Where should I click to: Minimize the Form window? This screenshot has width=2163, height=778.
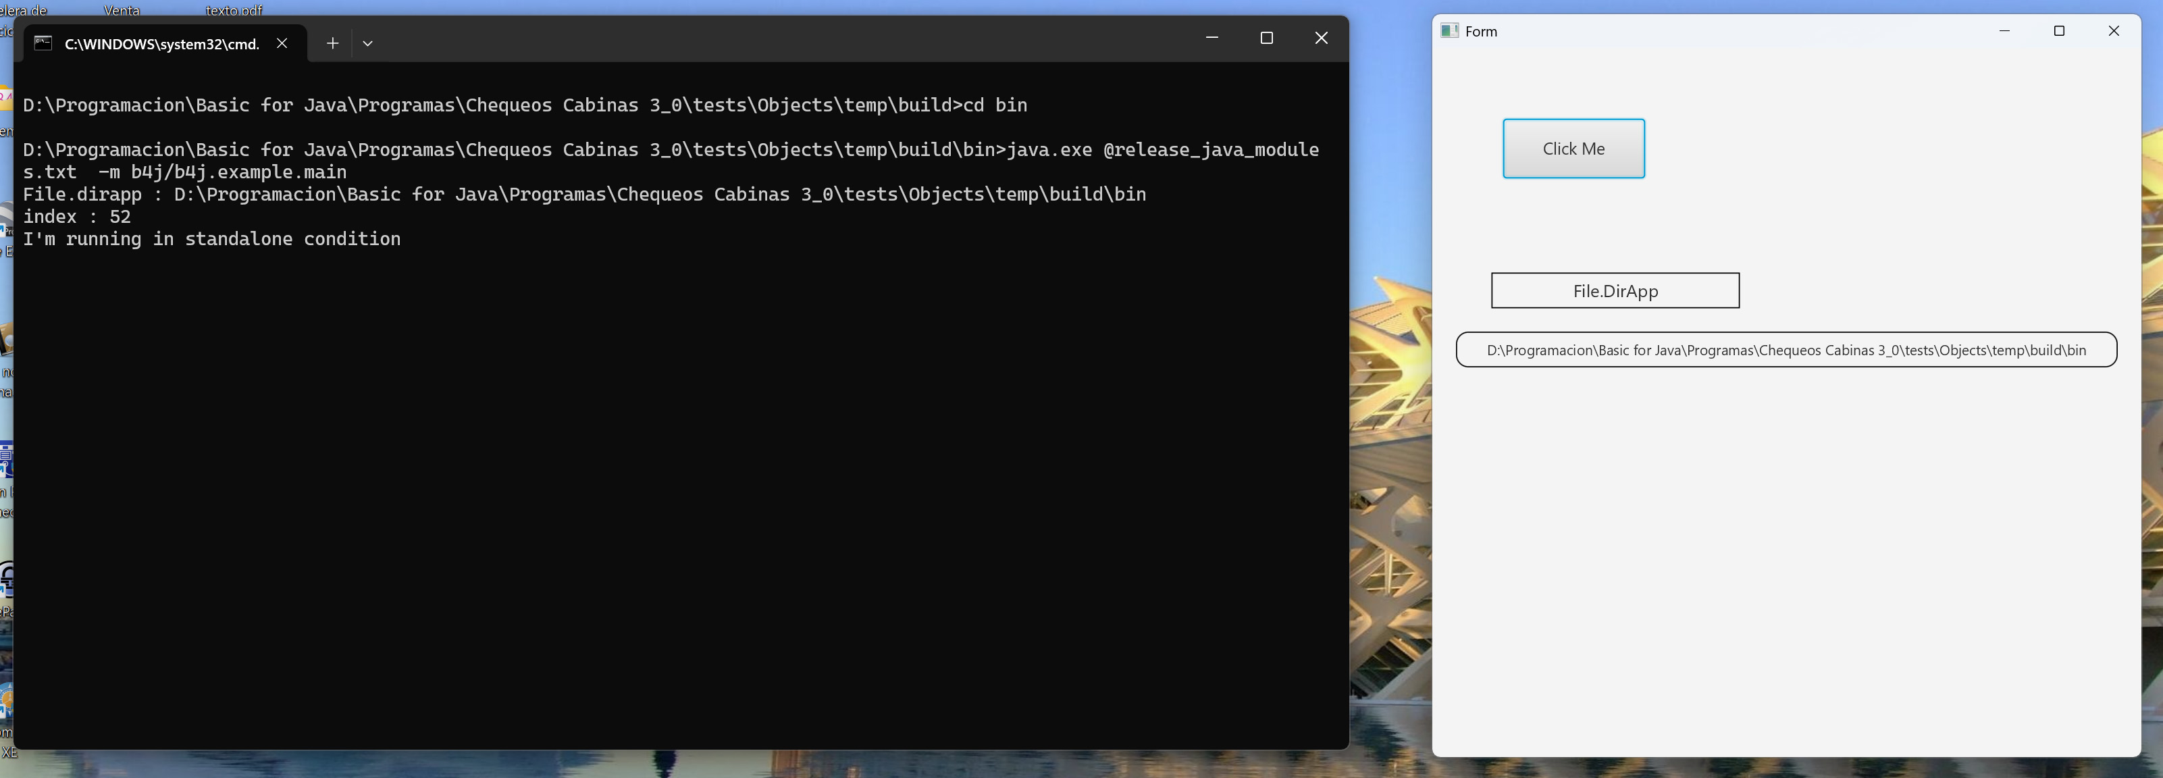[x=2004, y=31]
